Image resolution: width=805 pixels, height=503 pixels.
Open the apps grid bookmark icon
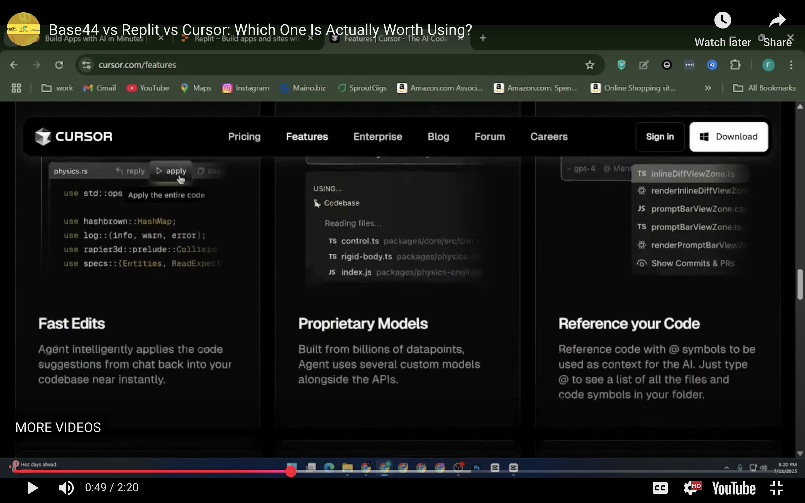16,88
